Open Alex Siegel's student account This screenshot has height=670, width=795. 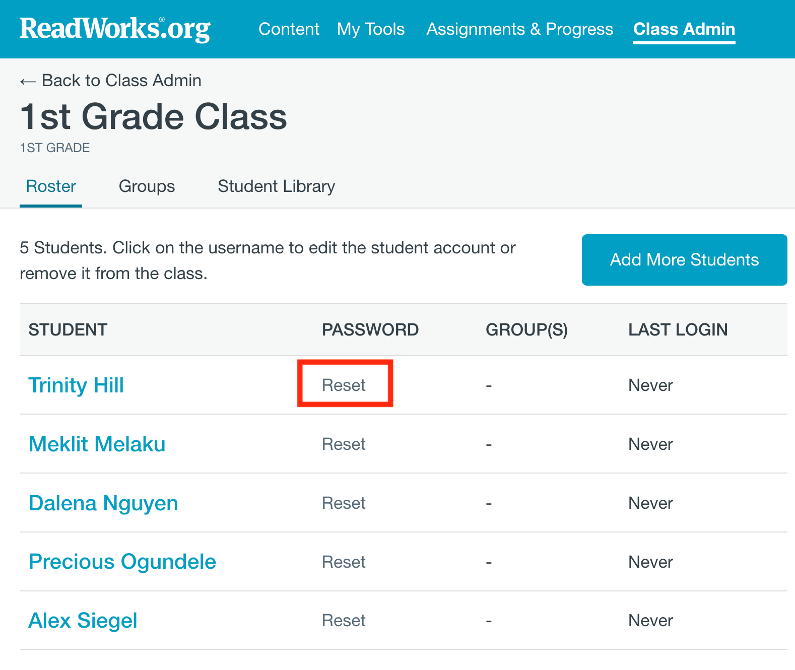coord(83,621)
